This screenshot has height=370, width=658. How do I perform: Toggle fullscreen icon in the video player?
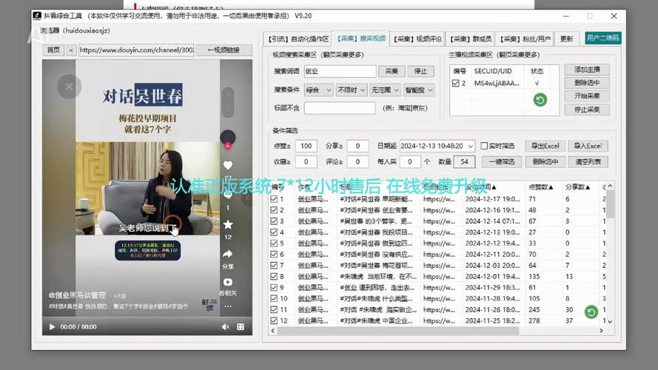point(241,327)
